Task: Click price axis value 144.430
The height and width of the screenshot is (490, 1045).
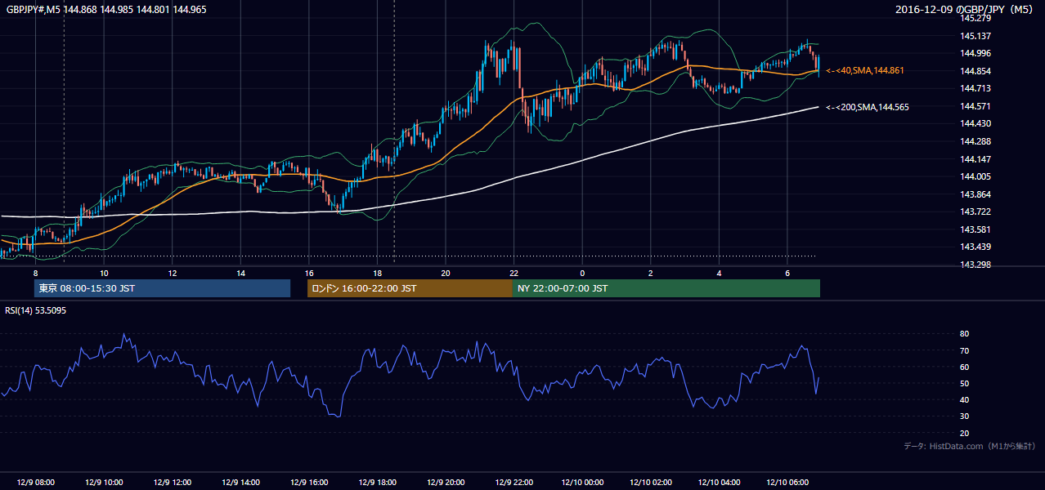Action: [x=976, y=123]
